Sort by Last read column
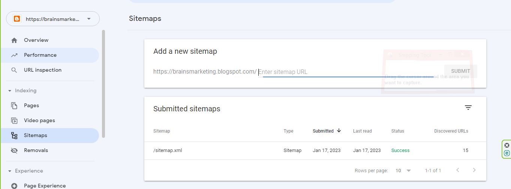 pos(362,131)
